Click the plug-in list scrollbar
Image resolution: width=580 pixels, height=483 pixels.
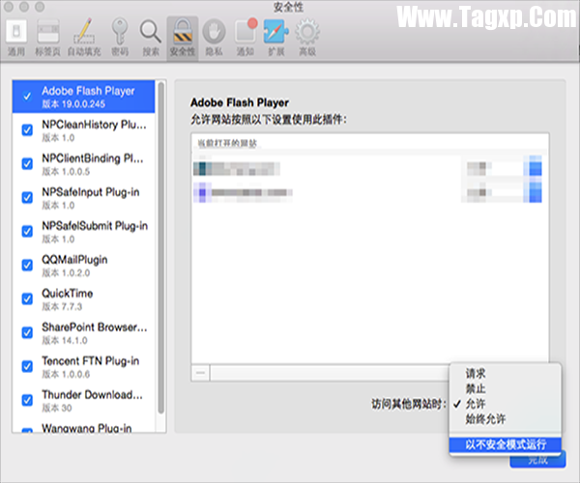pyautogui.click(x=160, y=247)
